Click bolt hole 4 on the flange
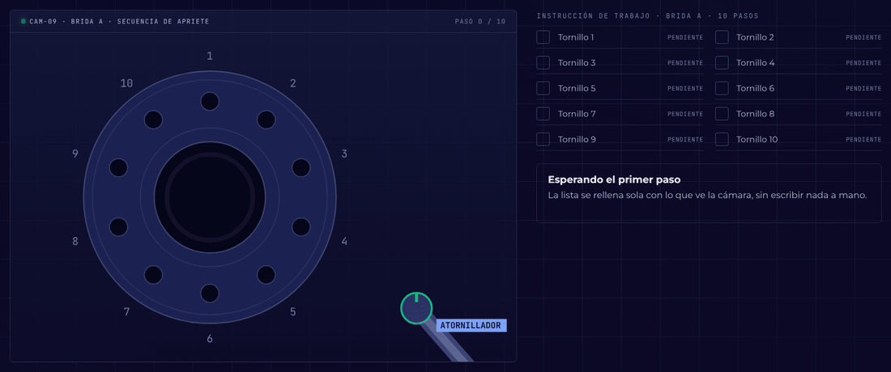Image resolution: width=891 pixels, height=372 pixels. click(x=301, y=226)
